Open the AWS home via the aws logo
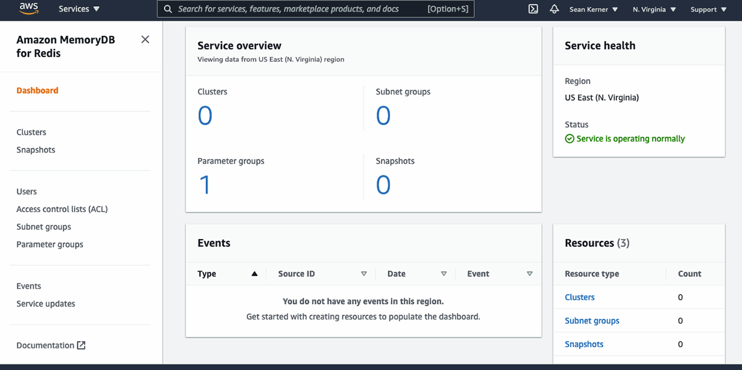The width and height of the screenshot is (742, 370). tap(29, 9)
